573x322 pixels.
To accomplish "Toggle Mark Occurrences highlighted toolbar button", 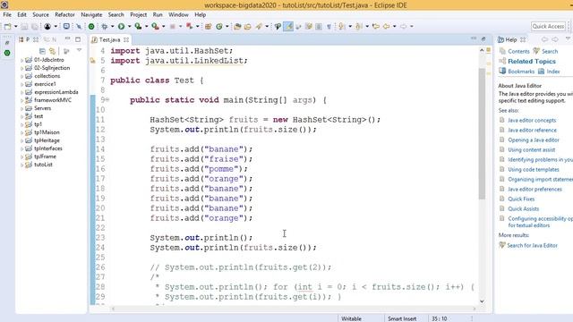I will point(288,26).
